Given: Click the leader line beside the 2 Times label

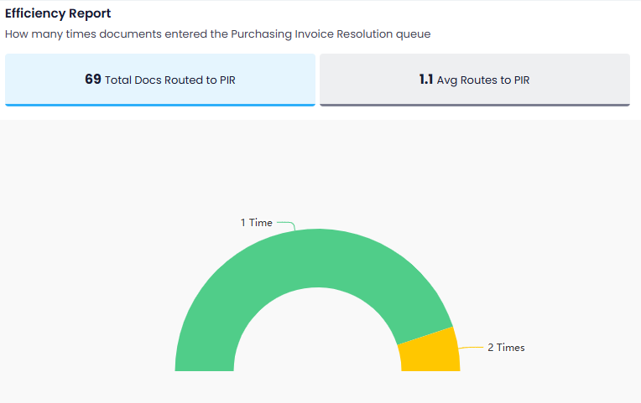Looking at the screenshot, I should click(x=472, y=347).
